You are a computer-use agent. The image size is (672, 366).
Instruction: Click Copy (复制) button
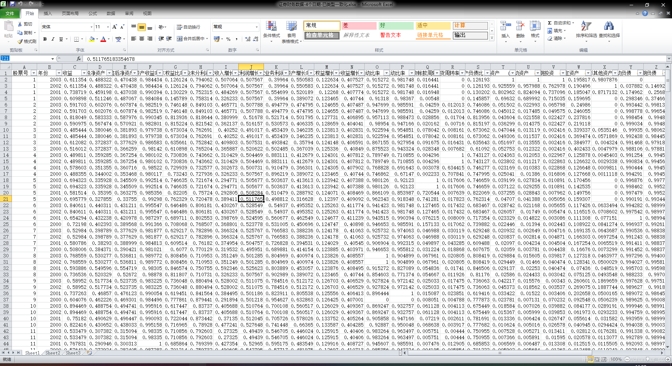[x=27, y=32]
